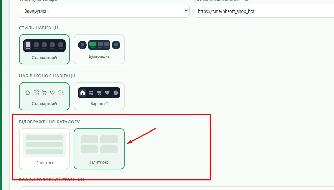Click the green pill in Бульбашка preview
This screenshot has height=190, width=334.
pos(93,44)
